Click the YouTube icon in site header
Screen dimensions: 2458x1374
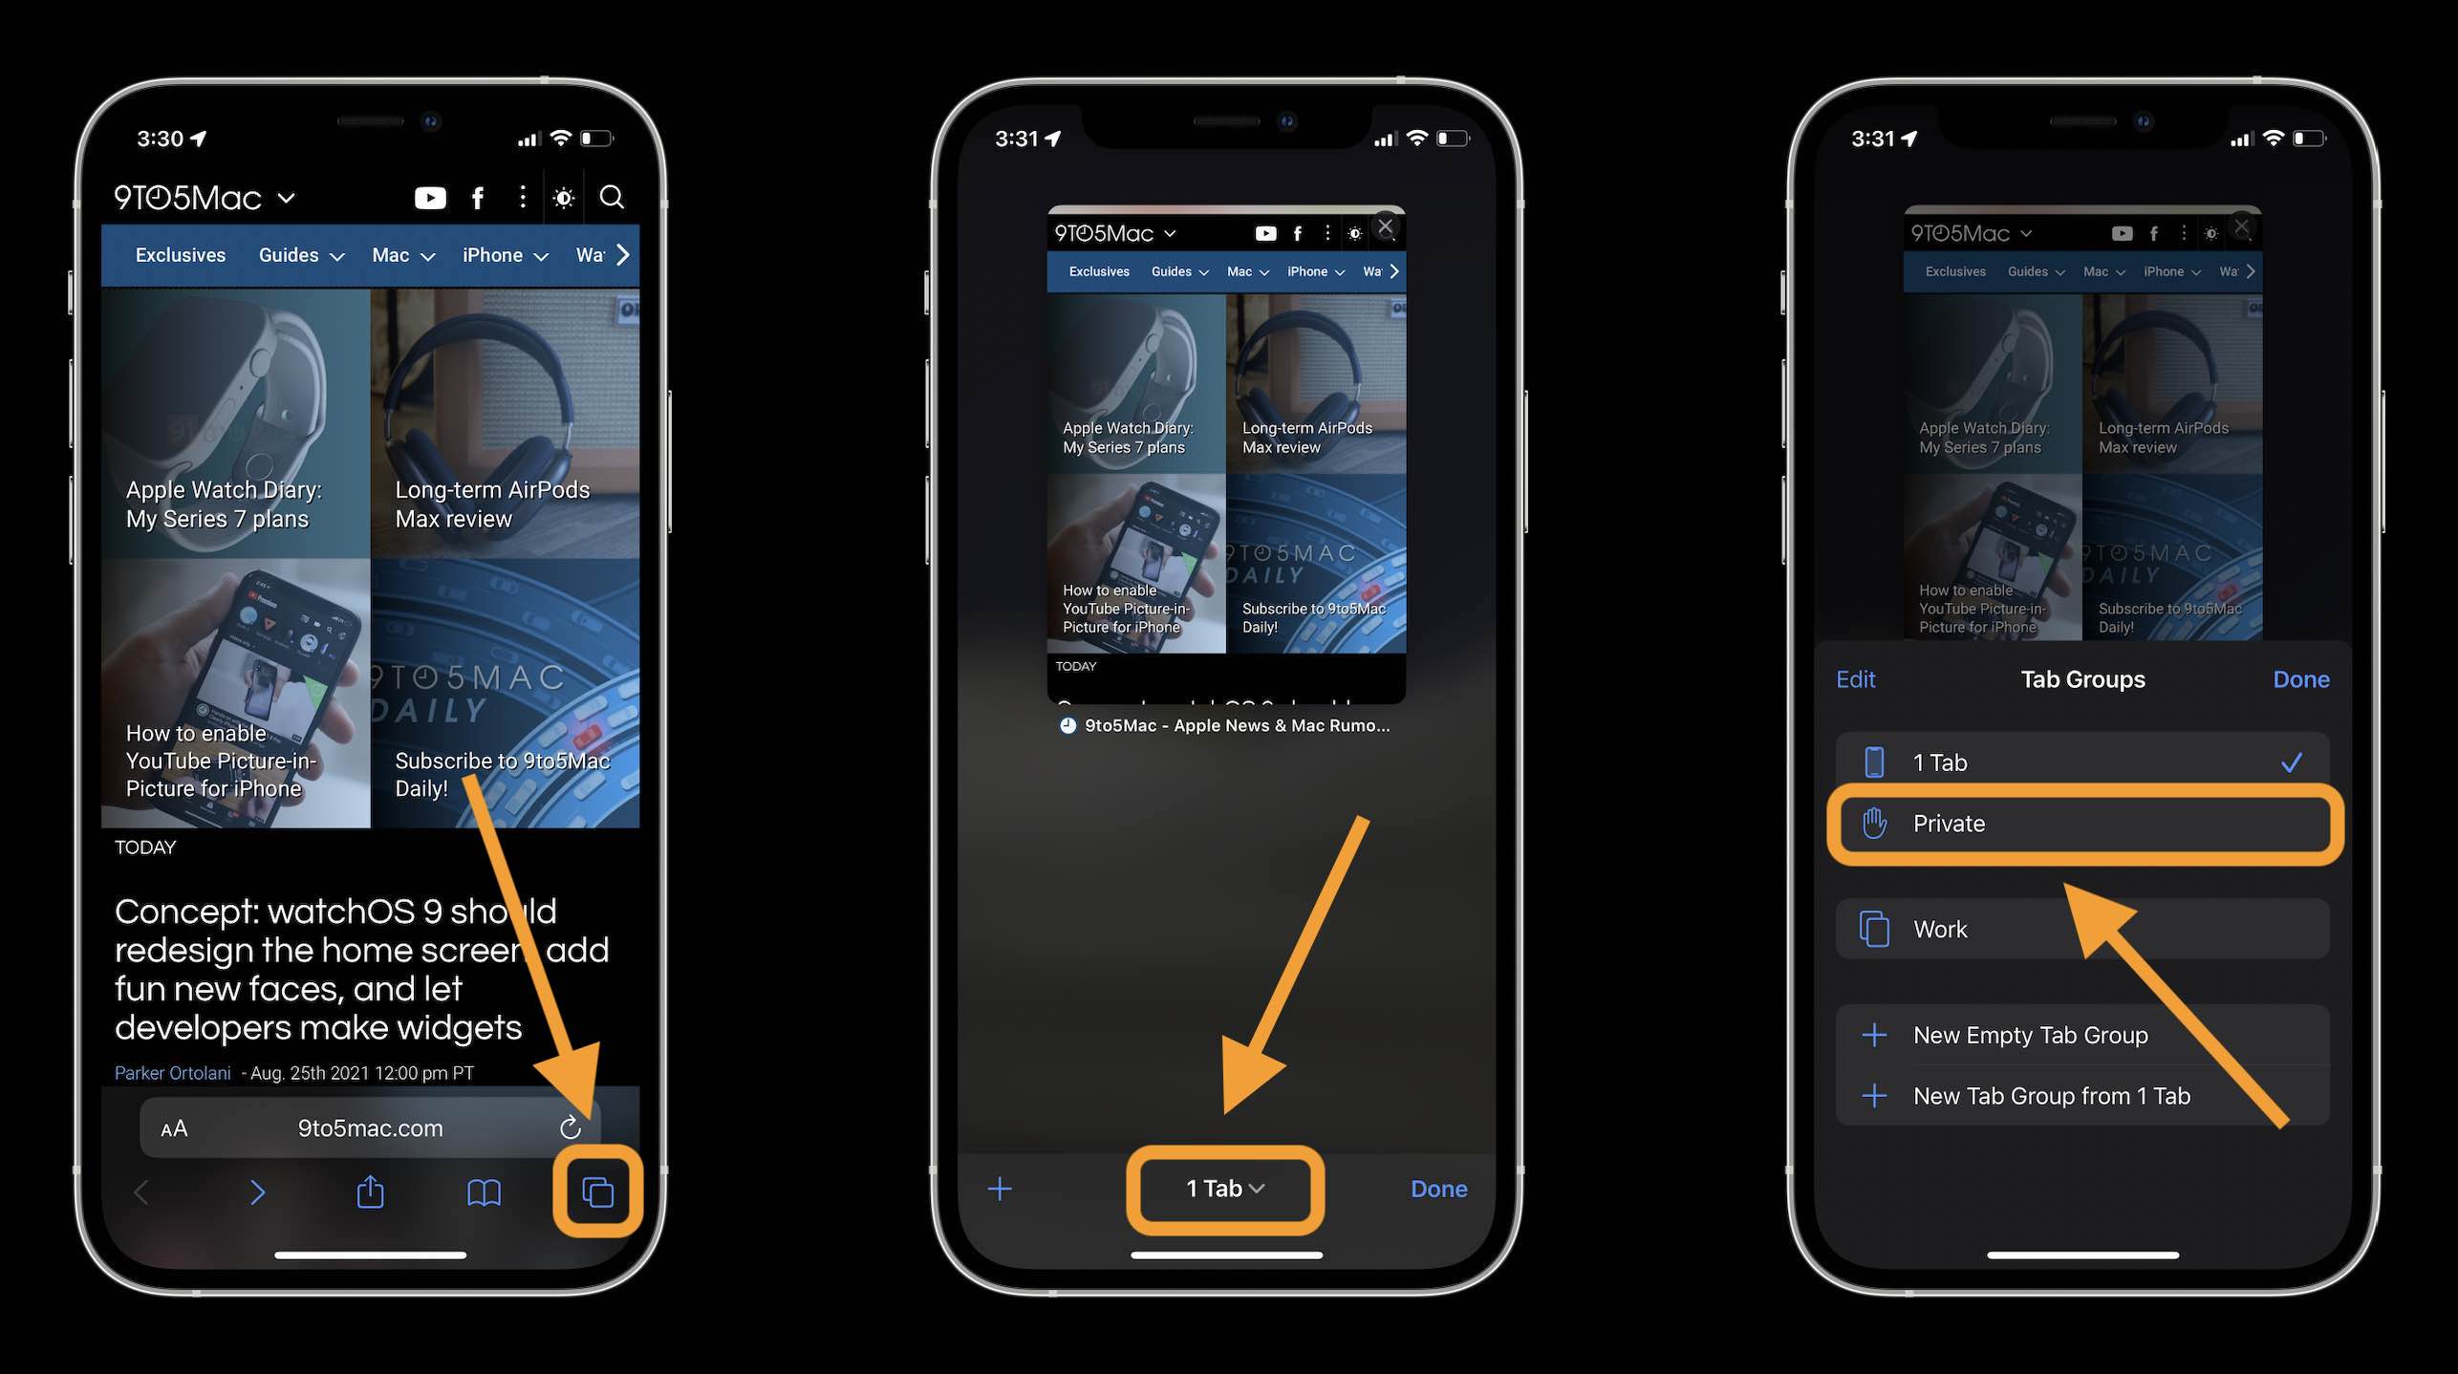coord(429,199)
